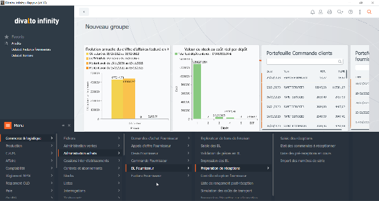The height and width of the screenshot is (201, 379).
Task: Click the user profile icon
Action: click(321, 12)
